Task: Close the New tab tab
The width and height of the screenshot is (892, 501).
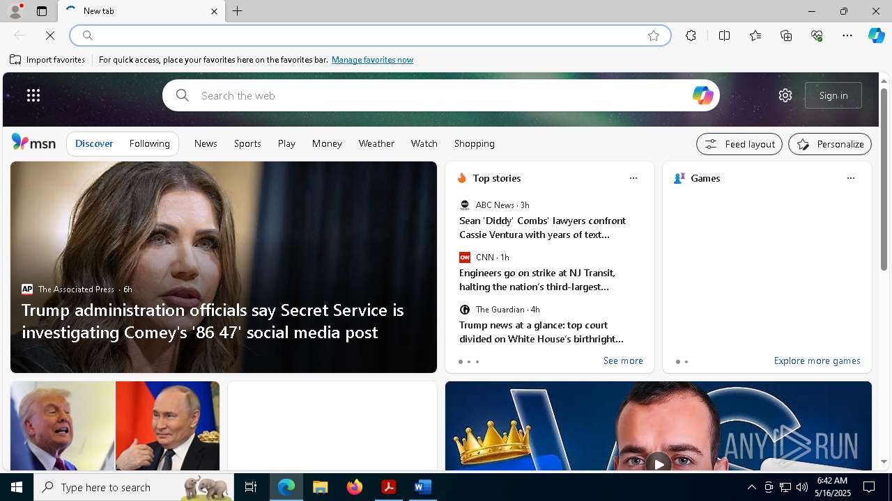Action: [x=214, y=11]
